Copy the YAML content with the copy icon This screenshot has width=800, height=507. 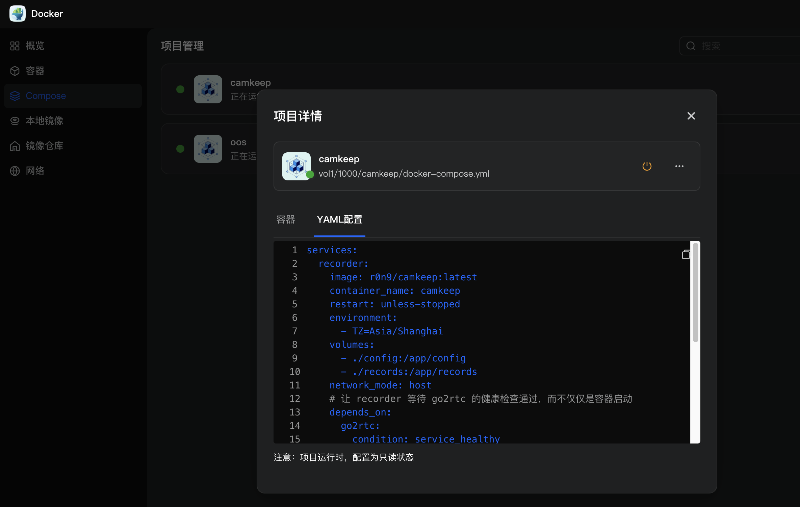pos(686,254)
